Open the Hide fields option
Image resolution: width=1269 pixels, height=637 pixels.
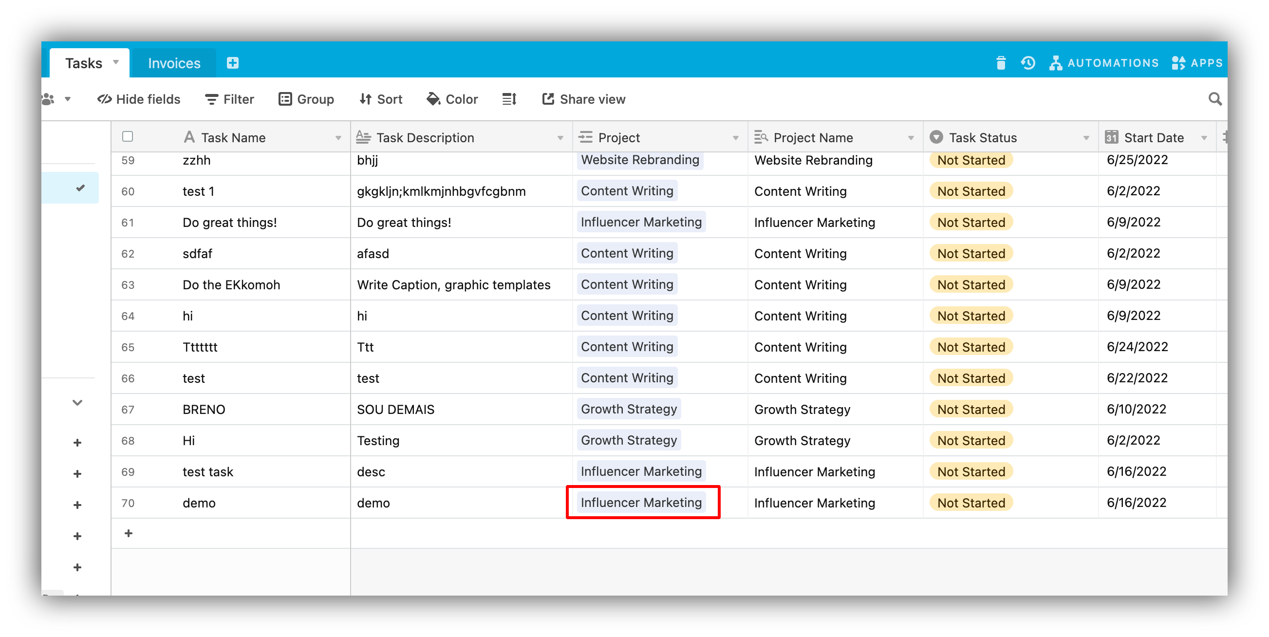pyautogui.click(x=138, y=99)
